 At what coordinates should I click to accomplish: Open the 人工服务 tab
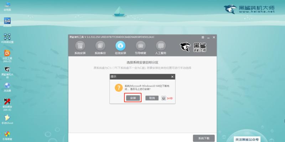point(161,48)
